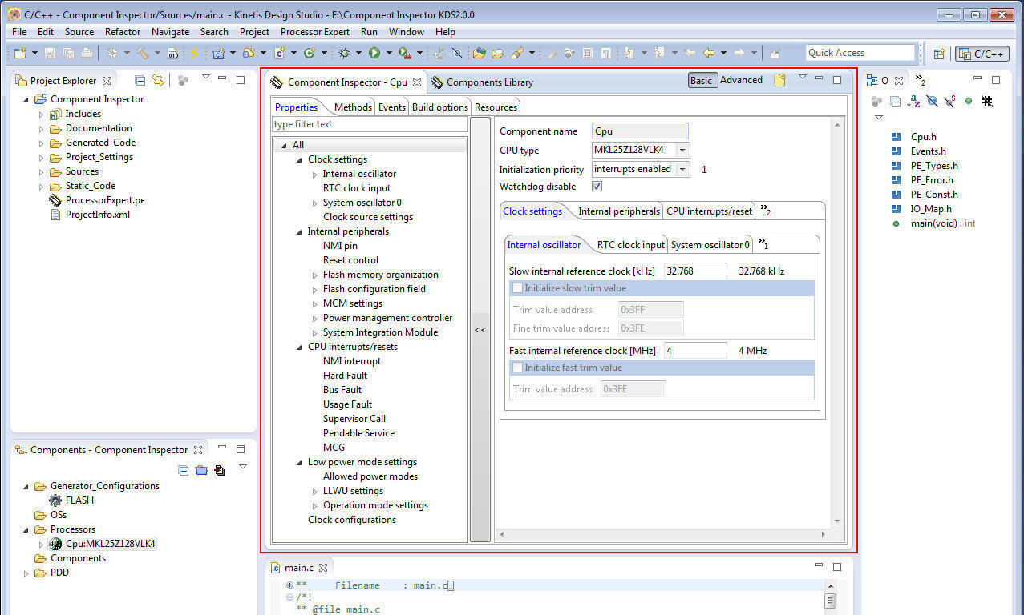The width and height of the screenshot is (1024, 615).
Task: Click the New wizard toolbar icon
Action: (19, 53)
